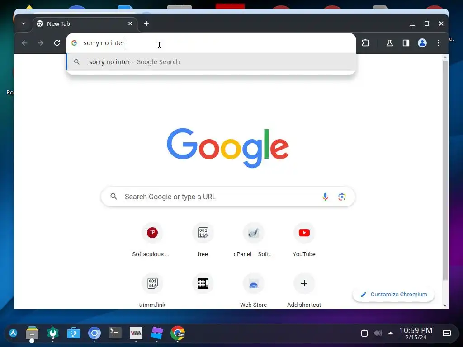Open Chrome Dev taskbar icon
The height and width of the screenshot is (347, 463).
point(177,333)
